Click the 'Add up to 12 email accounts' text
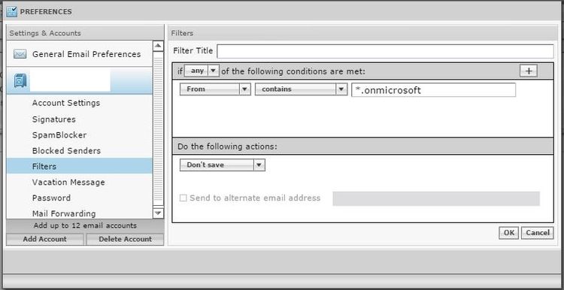Image resolution: width=564 pixels, height=290 pixels. (85, 225)
